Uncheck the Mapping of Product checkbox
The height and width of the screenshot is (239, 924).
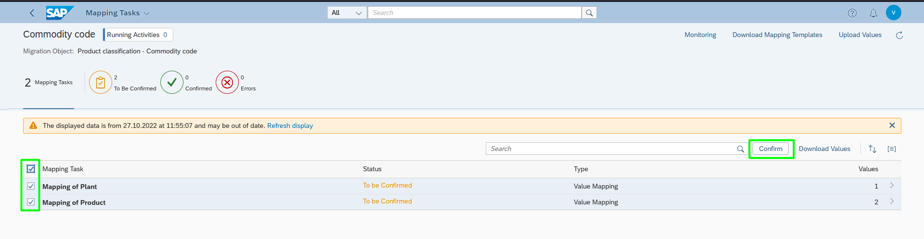point(31,202)
